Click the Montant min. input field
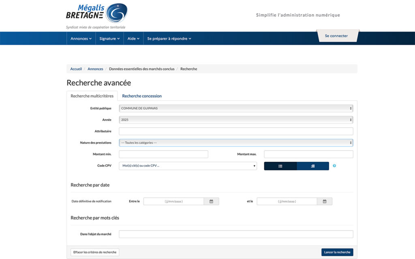Viewport: 415px width, 259px height. coord(163,154)
